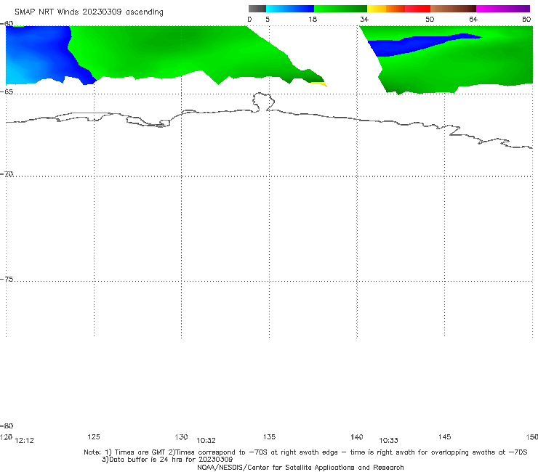Click the colorbar label '5'
Viewport: 538px width, 472px height.
(268, 19)
